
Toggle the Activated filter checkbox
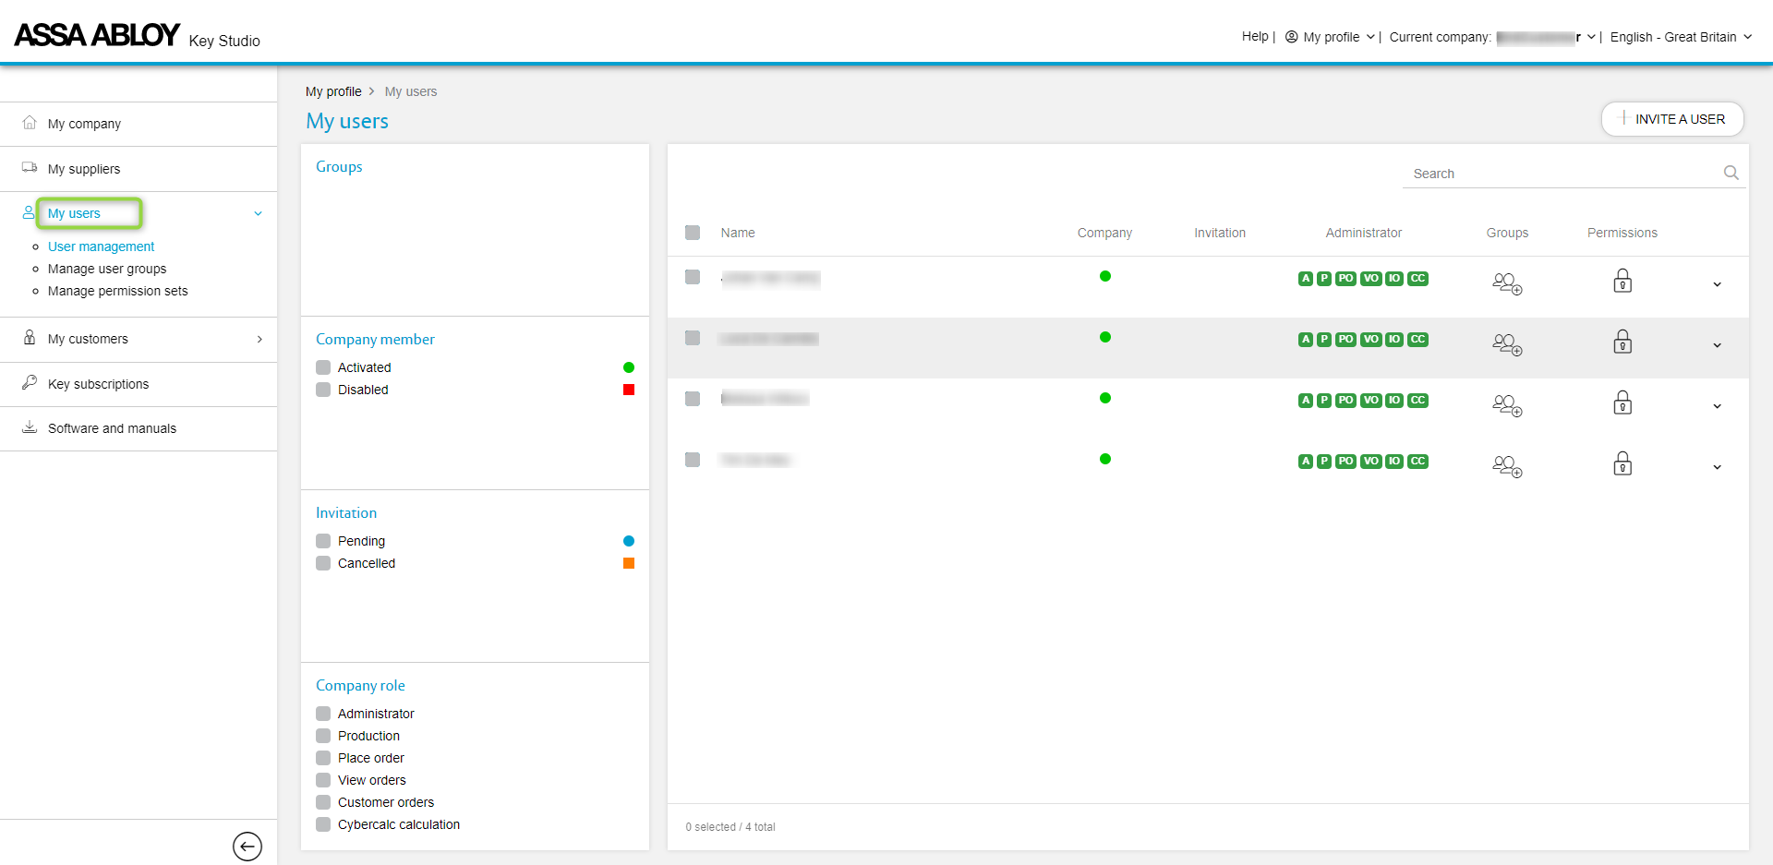tap(323, 367)
